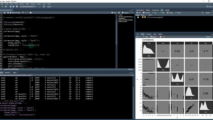The height and width of the screenshot is (120, 213).
Task: Click the save all icon in main toolbar
Action: (13, 7)
